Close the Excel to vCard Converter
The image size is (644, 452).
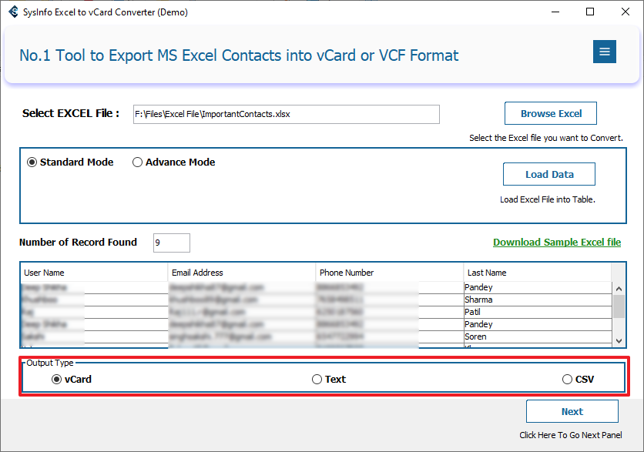point(625,12)
